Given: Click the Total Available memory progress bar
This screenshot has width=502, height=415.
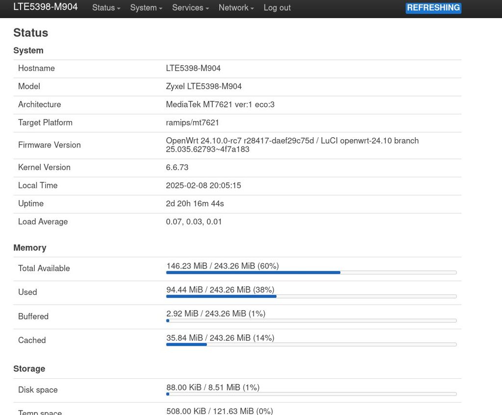Looking at the screenshot, I should [x=311, y=272].
